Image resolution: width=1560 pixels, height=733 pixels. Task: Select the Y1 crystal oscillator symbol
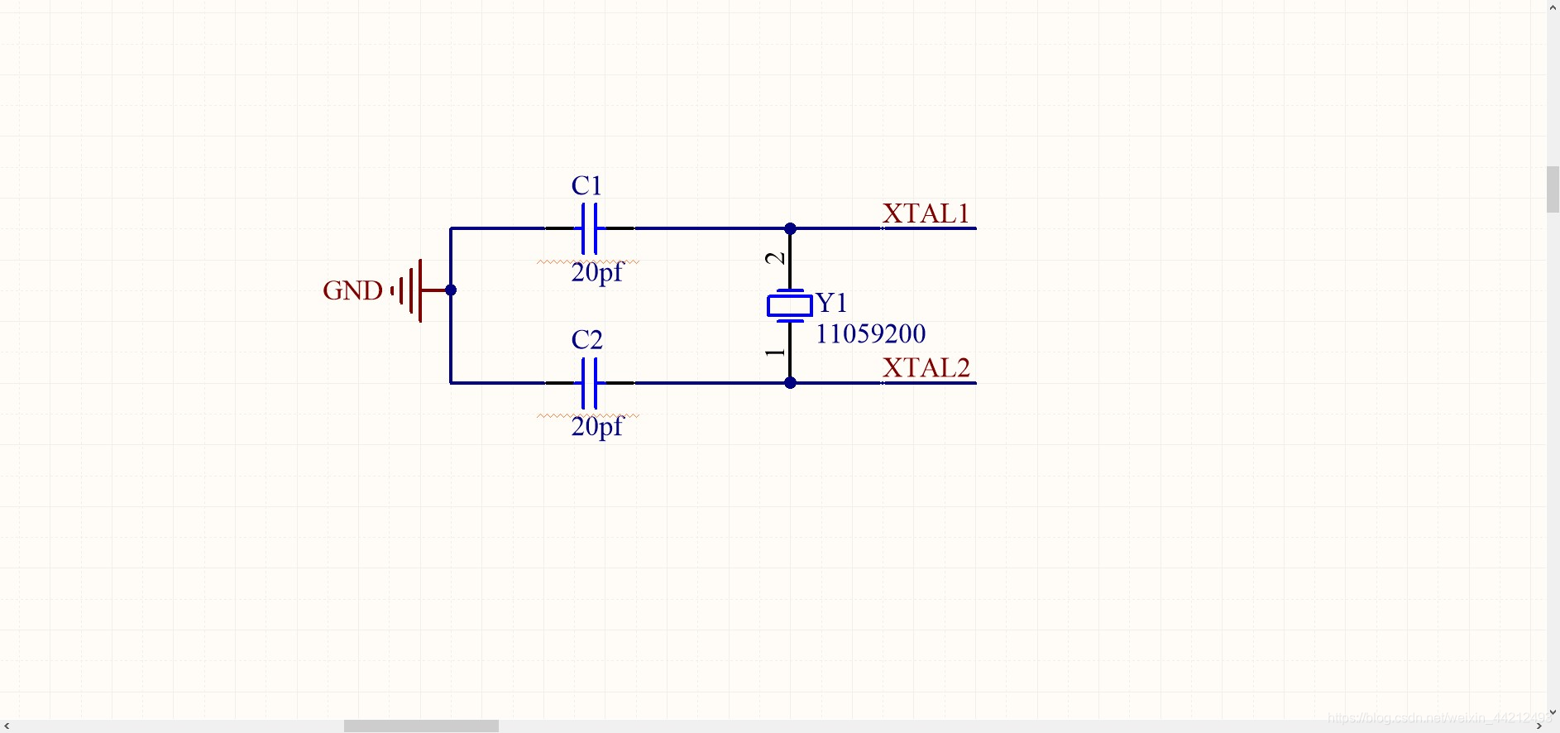[x=790, y=305]
